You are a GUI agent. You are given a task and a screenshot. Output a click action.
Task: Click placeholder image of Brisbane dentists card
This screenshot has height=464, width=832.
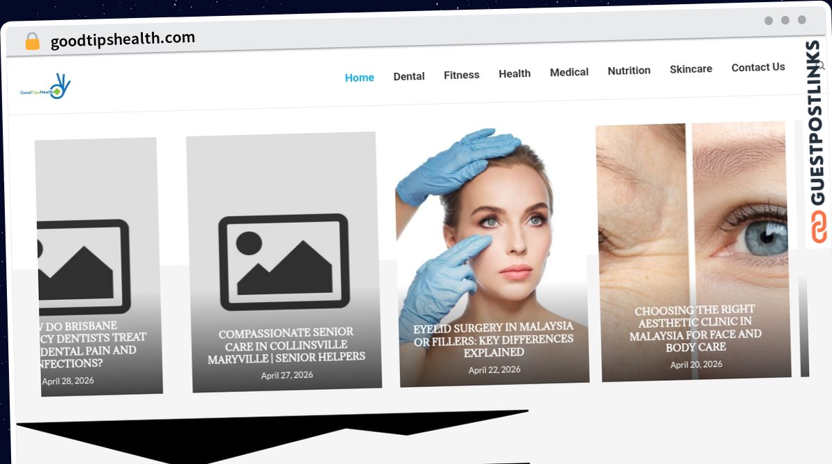(x=83, y=267)
